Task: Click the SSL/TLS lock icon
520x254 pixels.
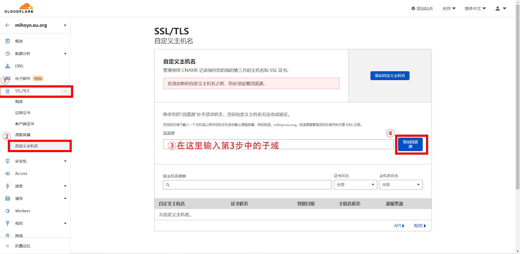Action: pyautogui.click(x=7, y=91)
